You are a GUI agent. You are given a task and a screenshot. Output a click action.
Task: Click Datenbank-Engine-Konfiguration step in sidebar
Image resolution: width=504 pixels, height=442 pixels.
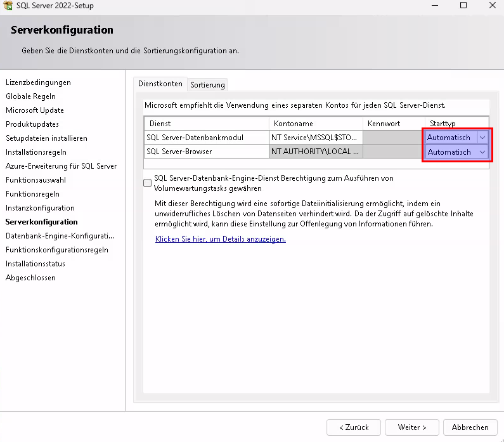click(60, 236)
